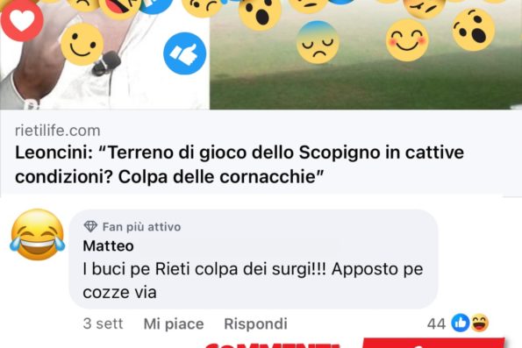Click 'Rispondi' to reply to Matteo

point(255,323)
